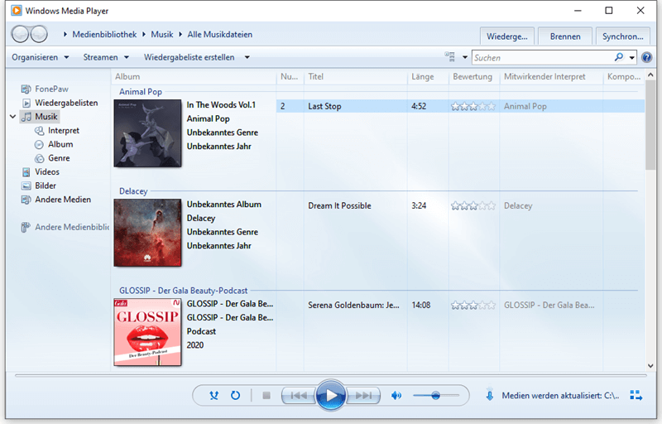Open Andere Medienbibliotheken entry

click(65, 227)
